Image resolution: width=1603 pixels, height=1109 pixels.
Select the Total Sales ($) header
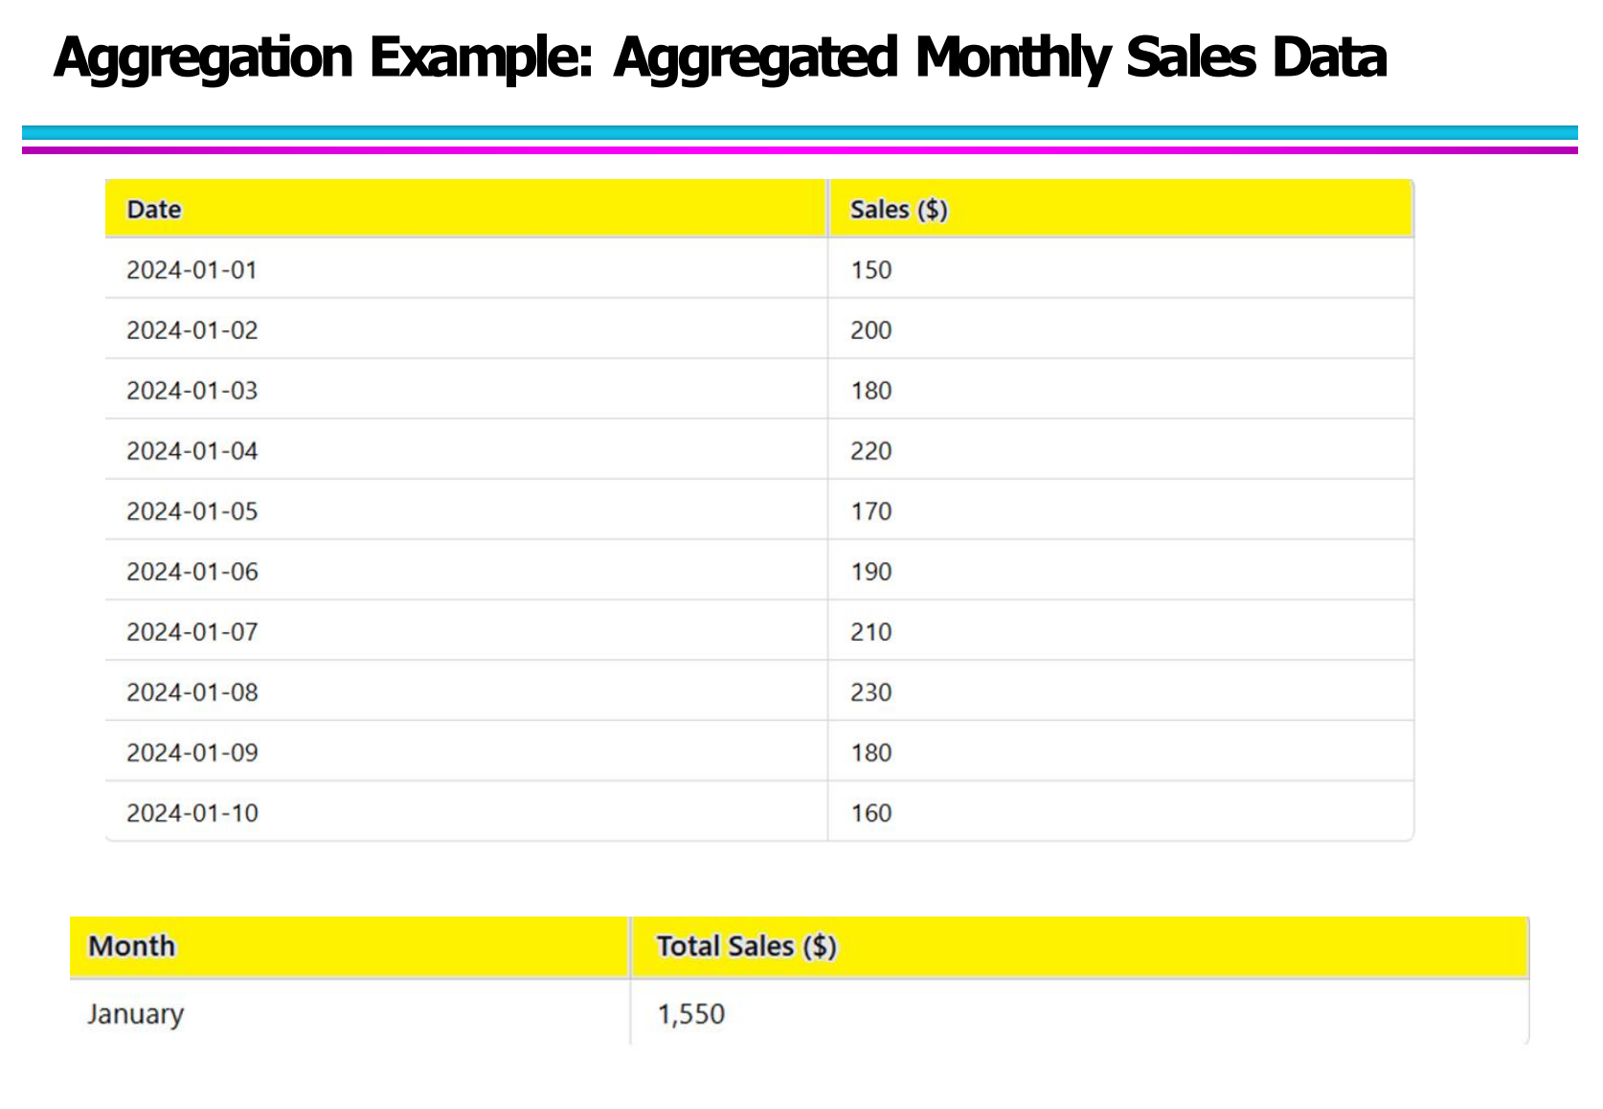coord(746,946)
